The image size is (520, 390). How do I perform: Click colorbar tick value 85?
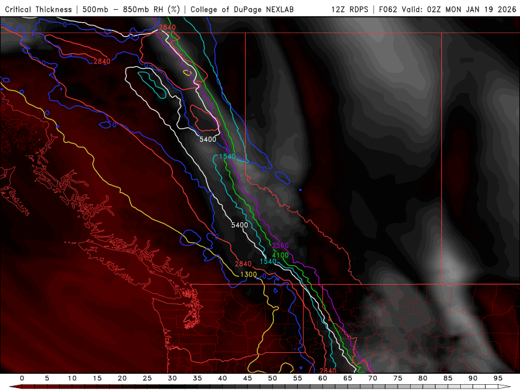[448, 378]
